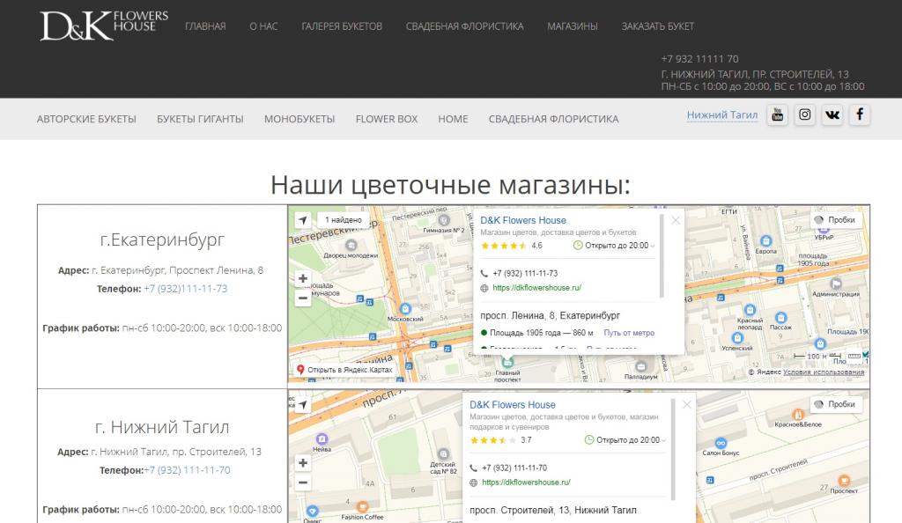Image resolution: width=902 pixels, height=523 pixels.
Task: Open dkflowershouse.ru link in Ekaterinburg balloon
Action: pos(536,288)
